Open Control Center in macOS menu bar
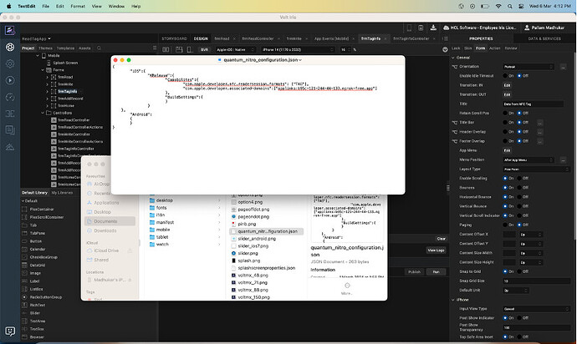Screen dimensions: 577x344 521,6
